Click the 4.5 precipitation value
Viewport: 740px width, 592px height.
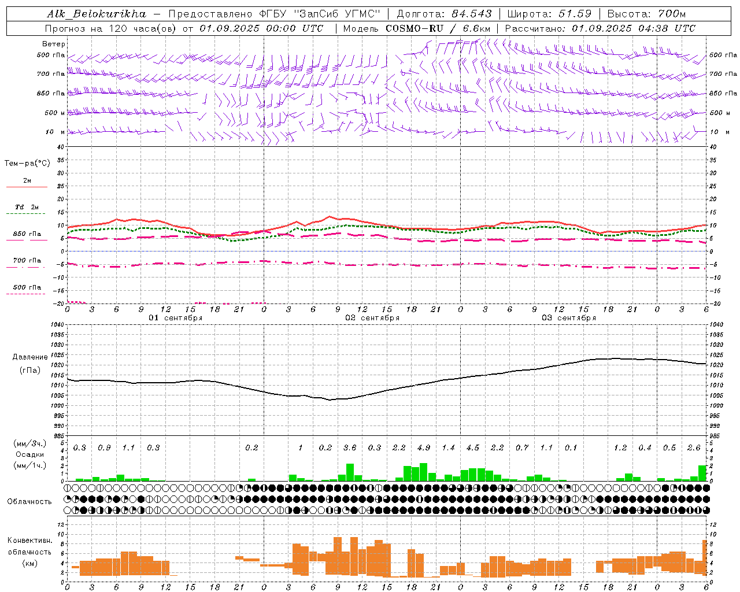click(473, 448)
